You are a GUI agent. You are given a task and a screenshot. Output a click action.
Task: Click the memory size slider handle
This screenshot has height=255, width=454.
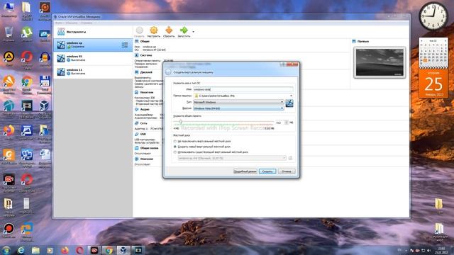point(181,122)
